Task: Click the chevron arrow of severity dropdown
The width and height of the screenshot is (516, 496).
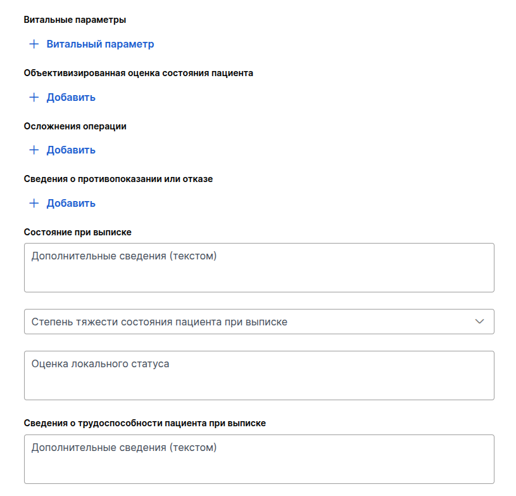Action: [479, 322]
